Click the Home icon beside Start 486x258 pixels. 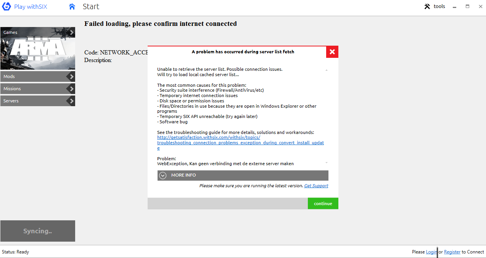(72, 6)
